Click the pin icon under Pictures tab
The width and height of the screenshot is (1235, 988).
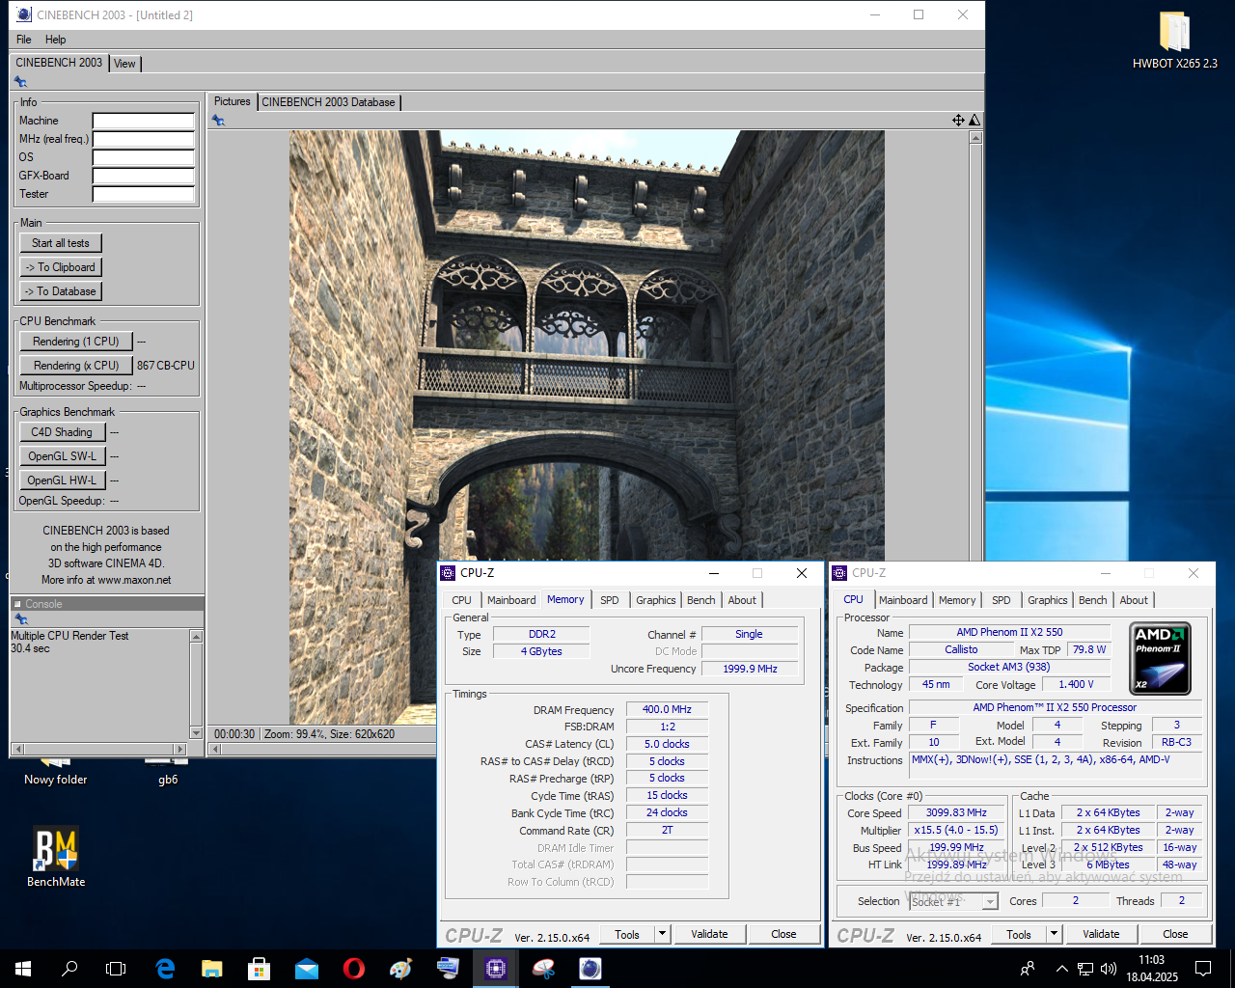coord(218,121)
